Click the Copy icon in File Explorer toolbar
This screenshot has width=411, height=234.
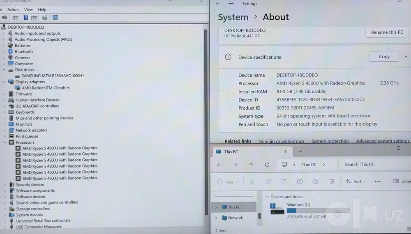268,181
